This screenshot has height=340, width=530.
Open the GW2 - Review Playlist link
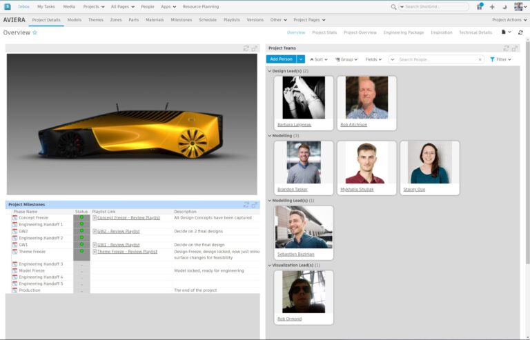click(x=118, y=232)
